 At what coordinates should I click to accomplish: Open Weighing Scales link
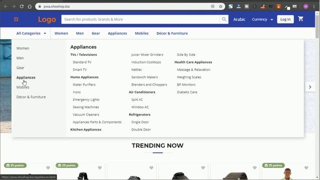[x=189, y=77]
